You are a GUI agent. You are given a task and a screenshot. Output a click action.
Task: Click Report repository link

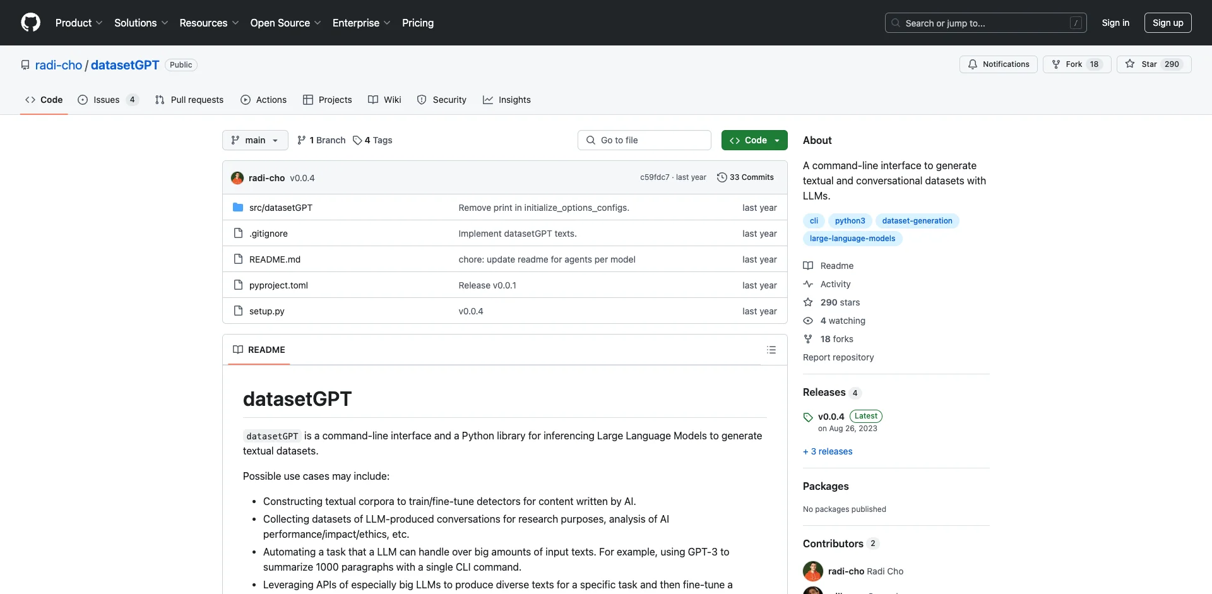point(838,357)
